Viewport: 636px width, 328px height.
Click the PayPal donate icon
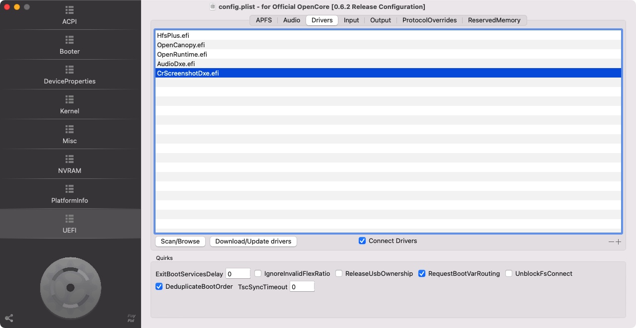pyautogui.click(x=131, y=318)
